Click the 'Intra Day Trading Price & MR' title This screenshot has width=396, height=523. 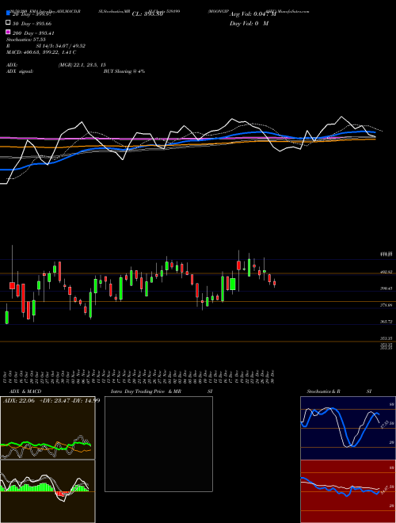point(146,391)
